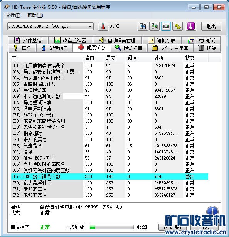Click the 4:23 refresh countdown
Viewport: 229px width, 237px height.
click(142, 227)
